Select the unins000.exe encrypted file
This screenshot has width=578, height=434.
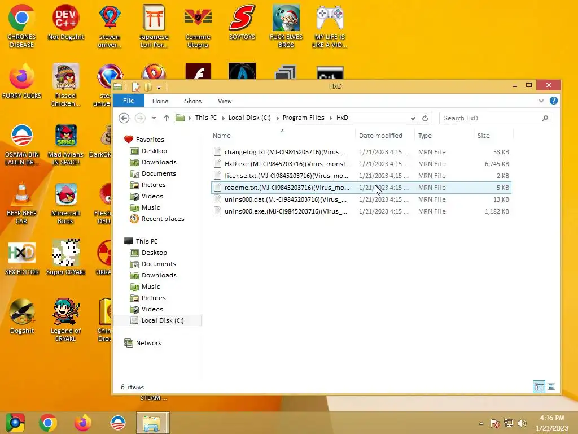361,211
